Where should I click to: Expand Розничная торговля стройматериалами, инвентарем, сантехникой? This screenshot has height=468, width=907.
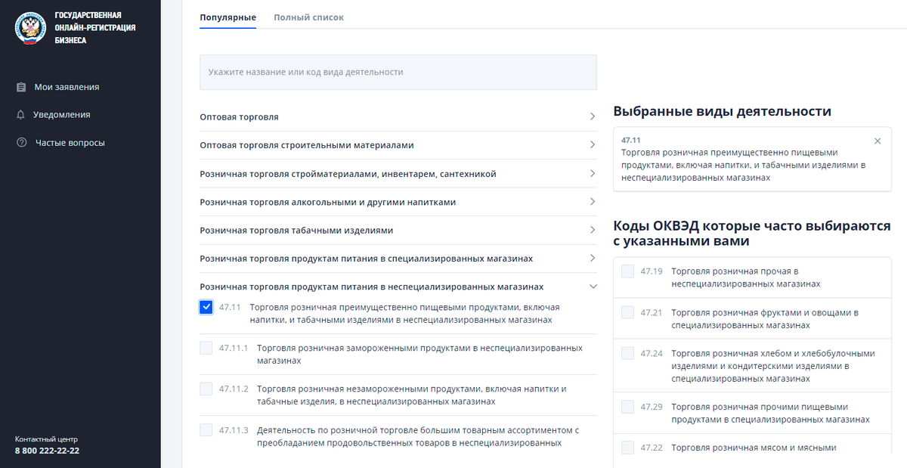click(x=398, y=174)
